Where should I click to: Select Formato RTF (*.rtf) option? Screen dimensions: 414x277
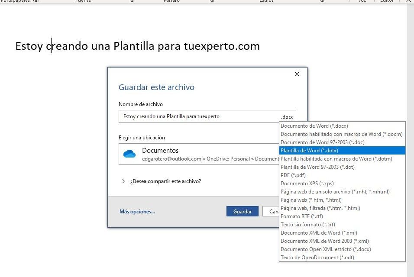pos(302,216)
